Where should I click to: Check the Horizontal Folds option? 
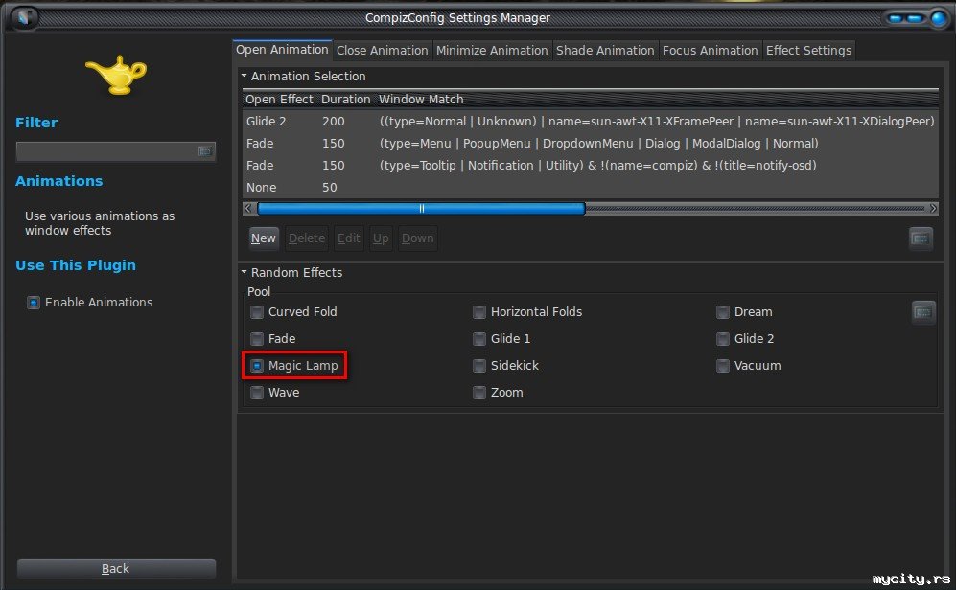point(479,312)
